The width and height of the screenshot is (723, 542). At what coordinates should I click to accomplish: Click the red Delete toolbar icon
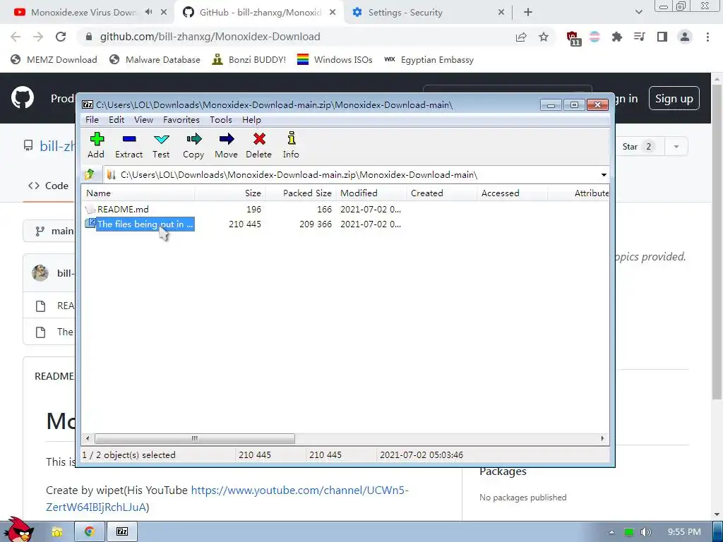pos(258,145)
